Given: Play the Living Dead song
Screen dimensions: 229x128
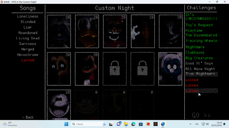Looking at the screenshot, I should pos(28,38).
